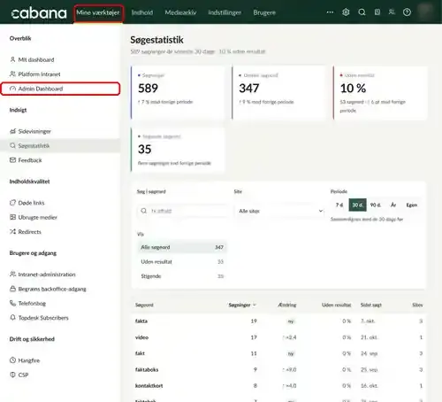Open the Mediearkiv top menu
This screenshot has width=442, height=402.
180,12
